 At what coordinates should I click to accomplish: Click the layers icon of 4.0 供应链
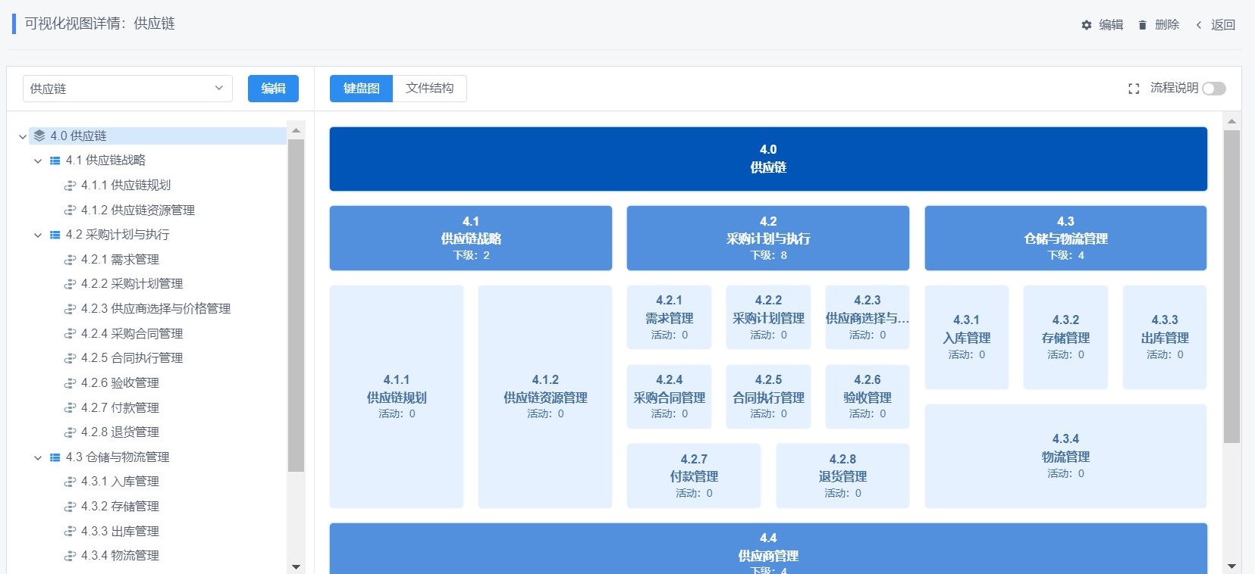coord(39,136)
